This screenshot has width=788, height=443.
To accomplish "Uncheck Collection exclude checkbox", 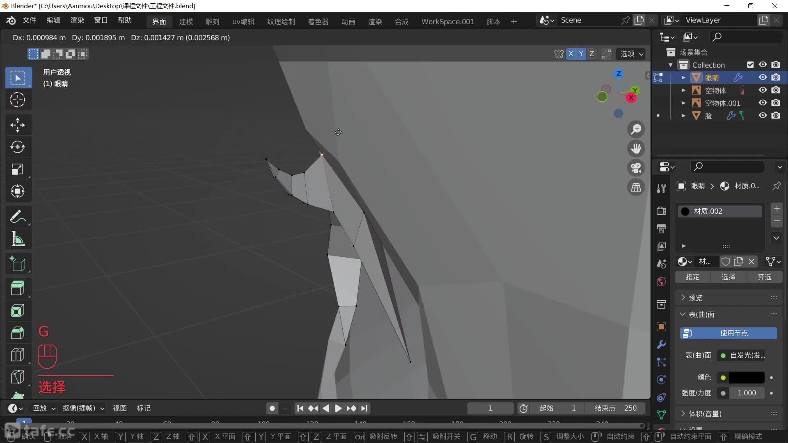I will [x=750, y=65].
